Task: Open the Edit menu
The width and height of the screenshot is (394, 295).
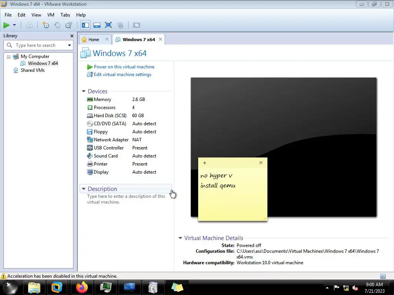Action: [x=22, y=15]
